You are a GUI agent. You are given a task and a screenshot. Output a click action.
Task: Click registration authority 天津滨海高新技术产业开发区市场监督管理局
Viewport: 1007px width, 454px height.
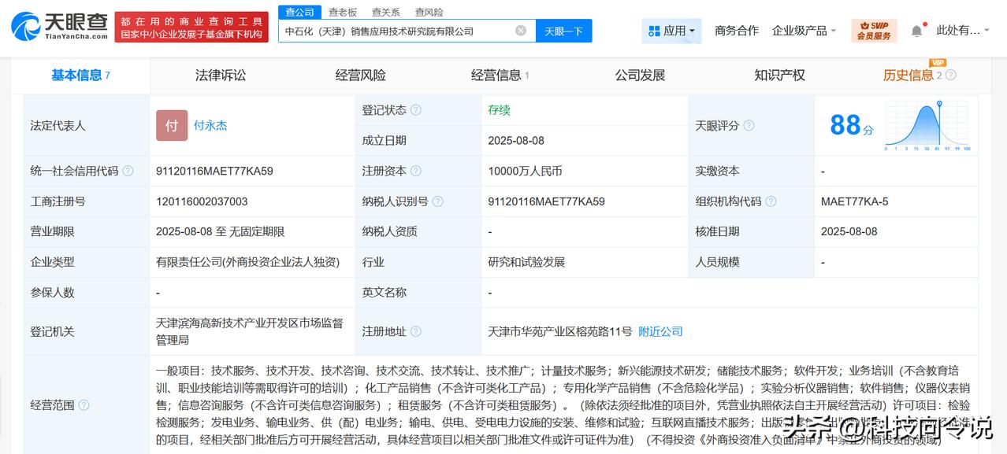coord(250,332)
